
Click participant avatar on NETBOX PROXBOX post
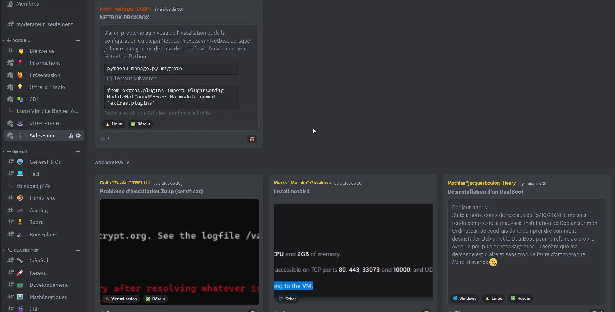click(x=252, y=139)
